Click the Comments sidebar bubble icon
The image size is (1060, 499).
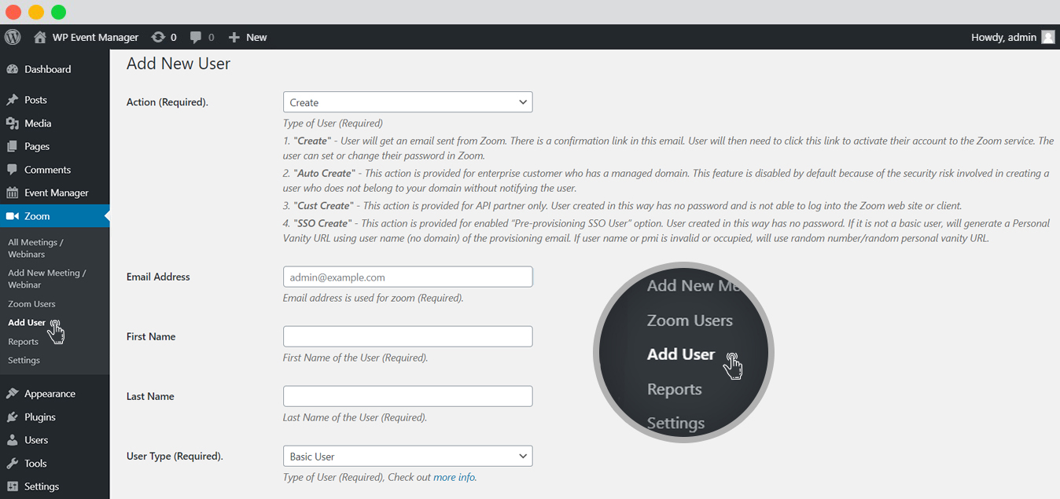click(x=12, y=170)
